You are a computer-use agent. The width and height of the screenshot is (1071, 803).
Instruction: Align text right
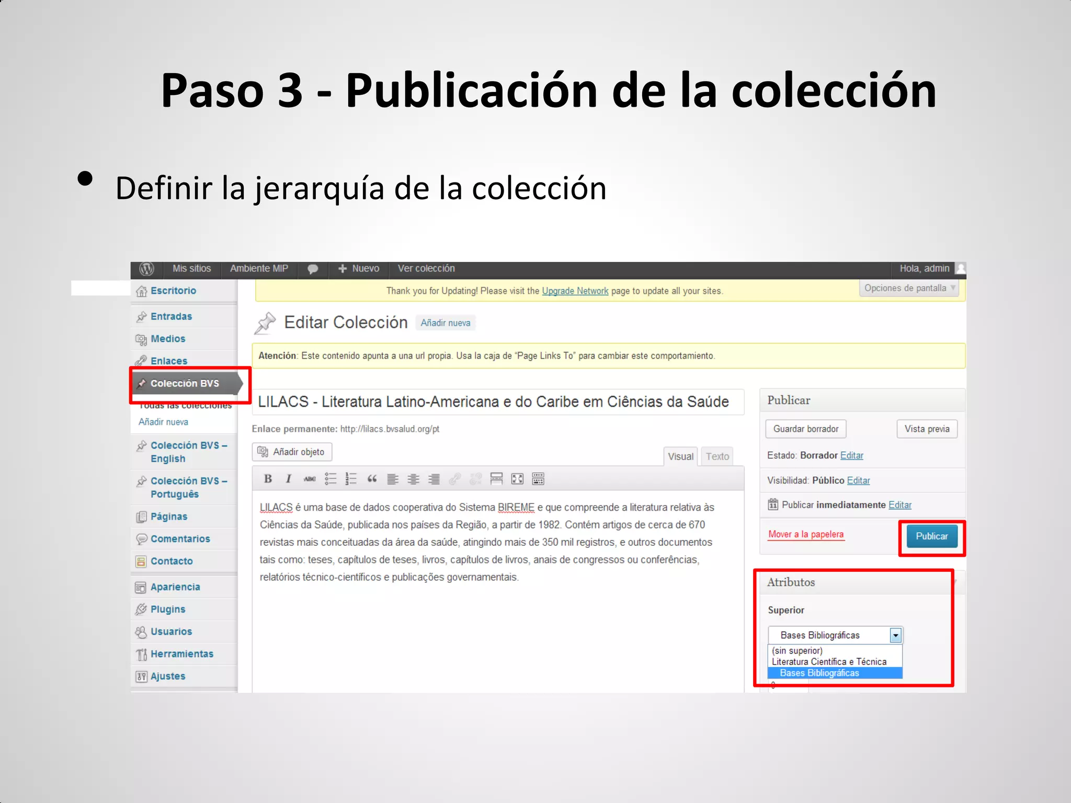434,479
